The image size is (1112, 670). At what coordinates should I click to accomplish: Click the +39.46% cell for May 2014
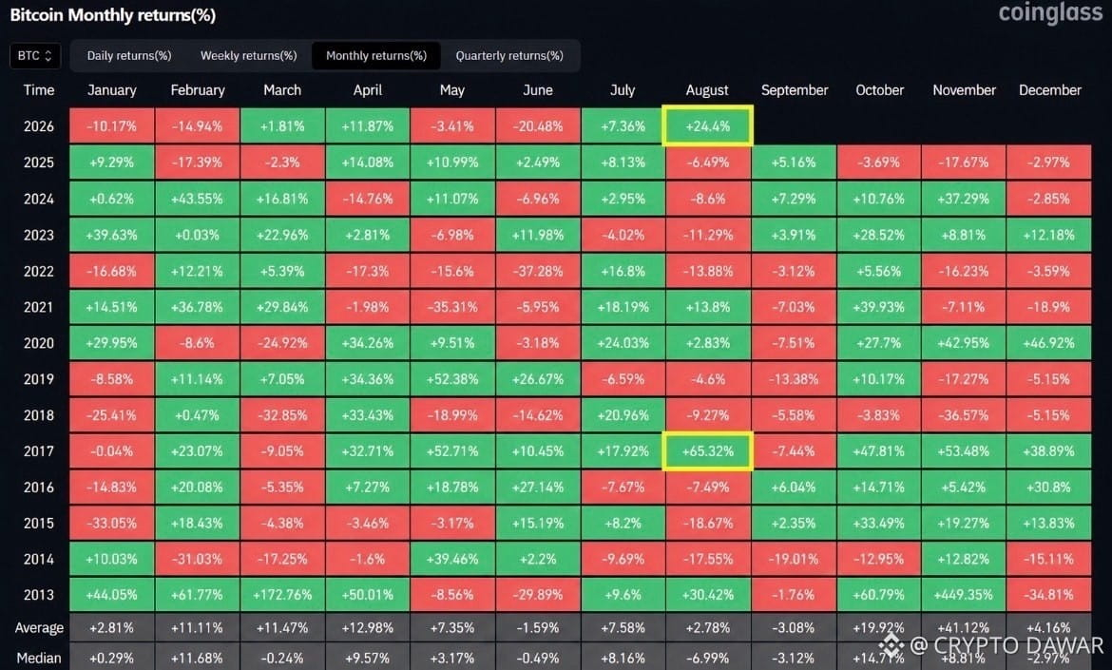pos(452,560)
